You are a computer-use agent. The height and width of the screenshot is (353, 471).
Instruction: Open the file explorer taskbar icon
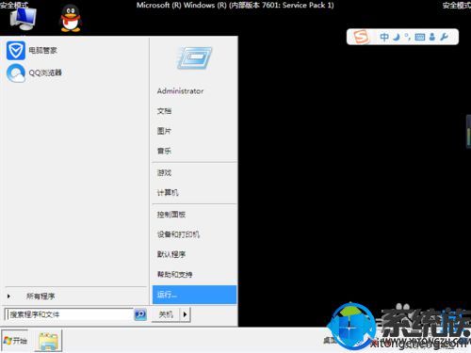(x=48, y=341)
